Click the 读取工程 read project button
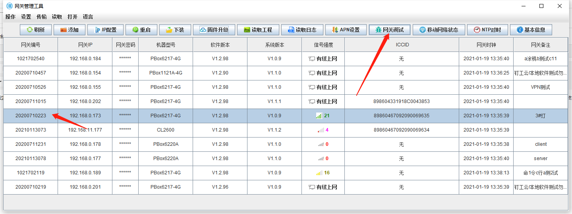The image size is (572, 214). (x=258, y=30)
